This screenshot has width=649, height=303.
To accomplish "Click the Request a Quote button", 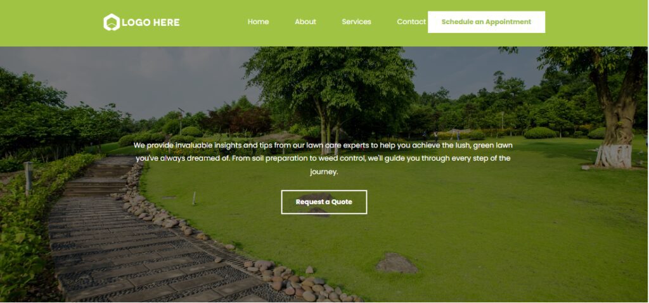I will tap(324, 202).
